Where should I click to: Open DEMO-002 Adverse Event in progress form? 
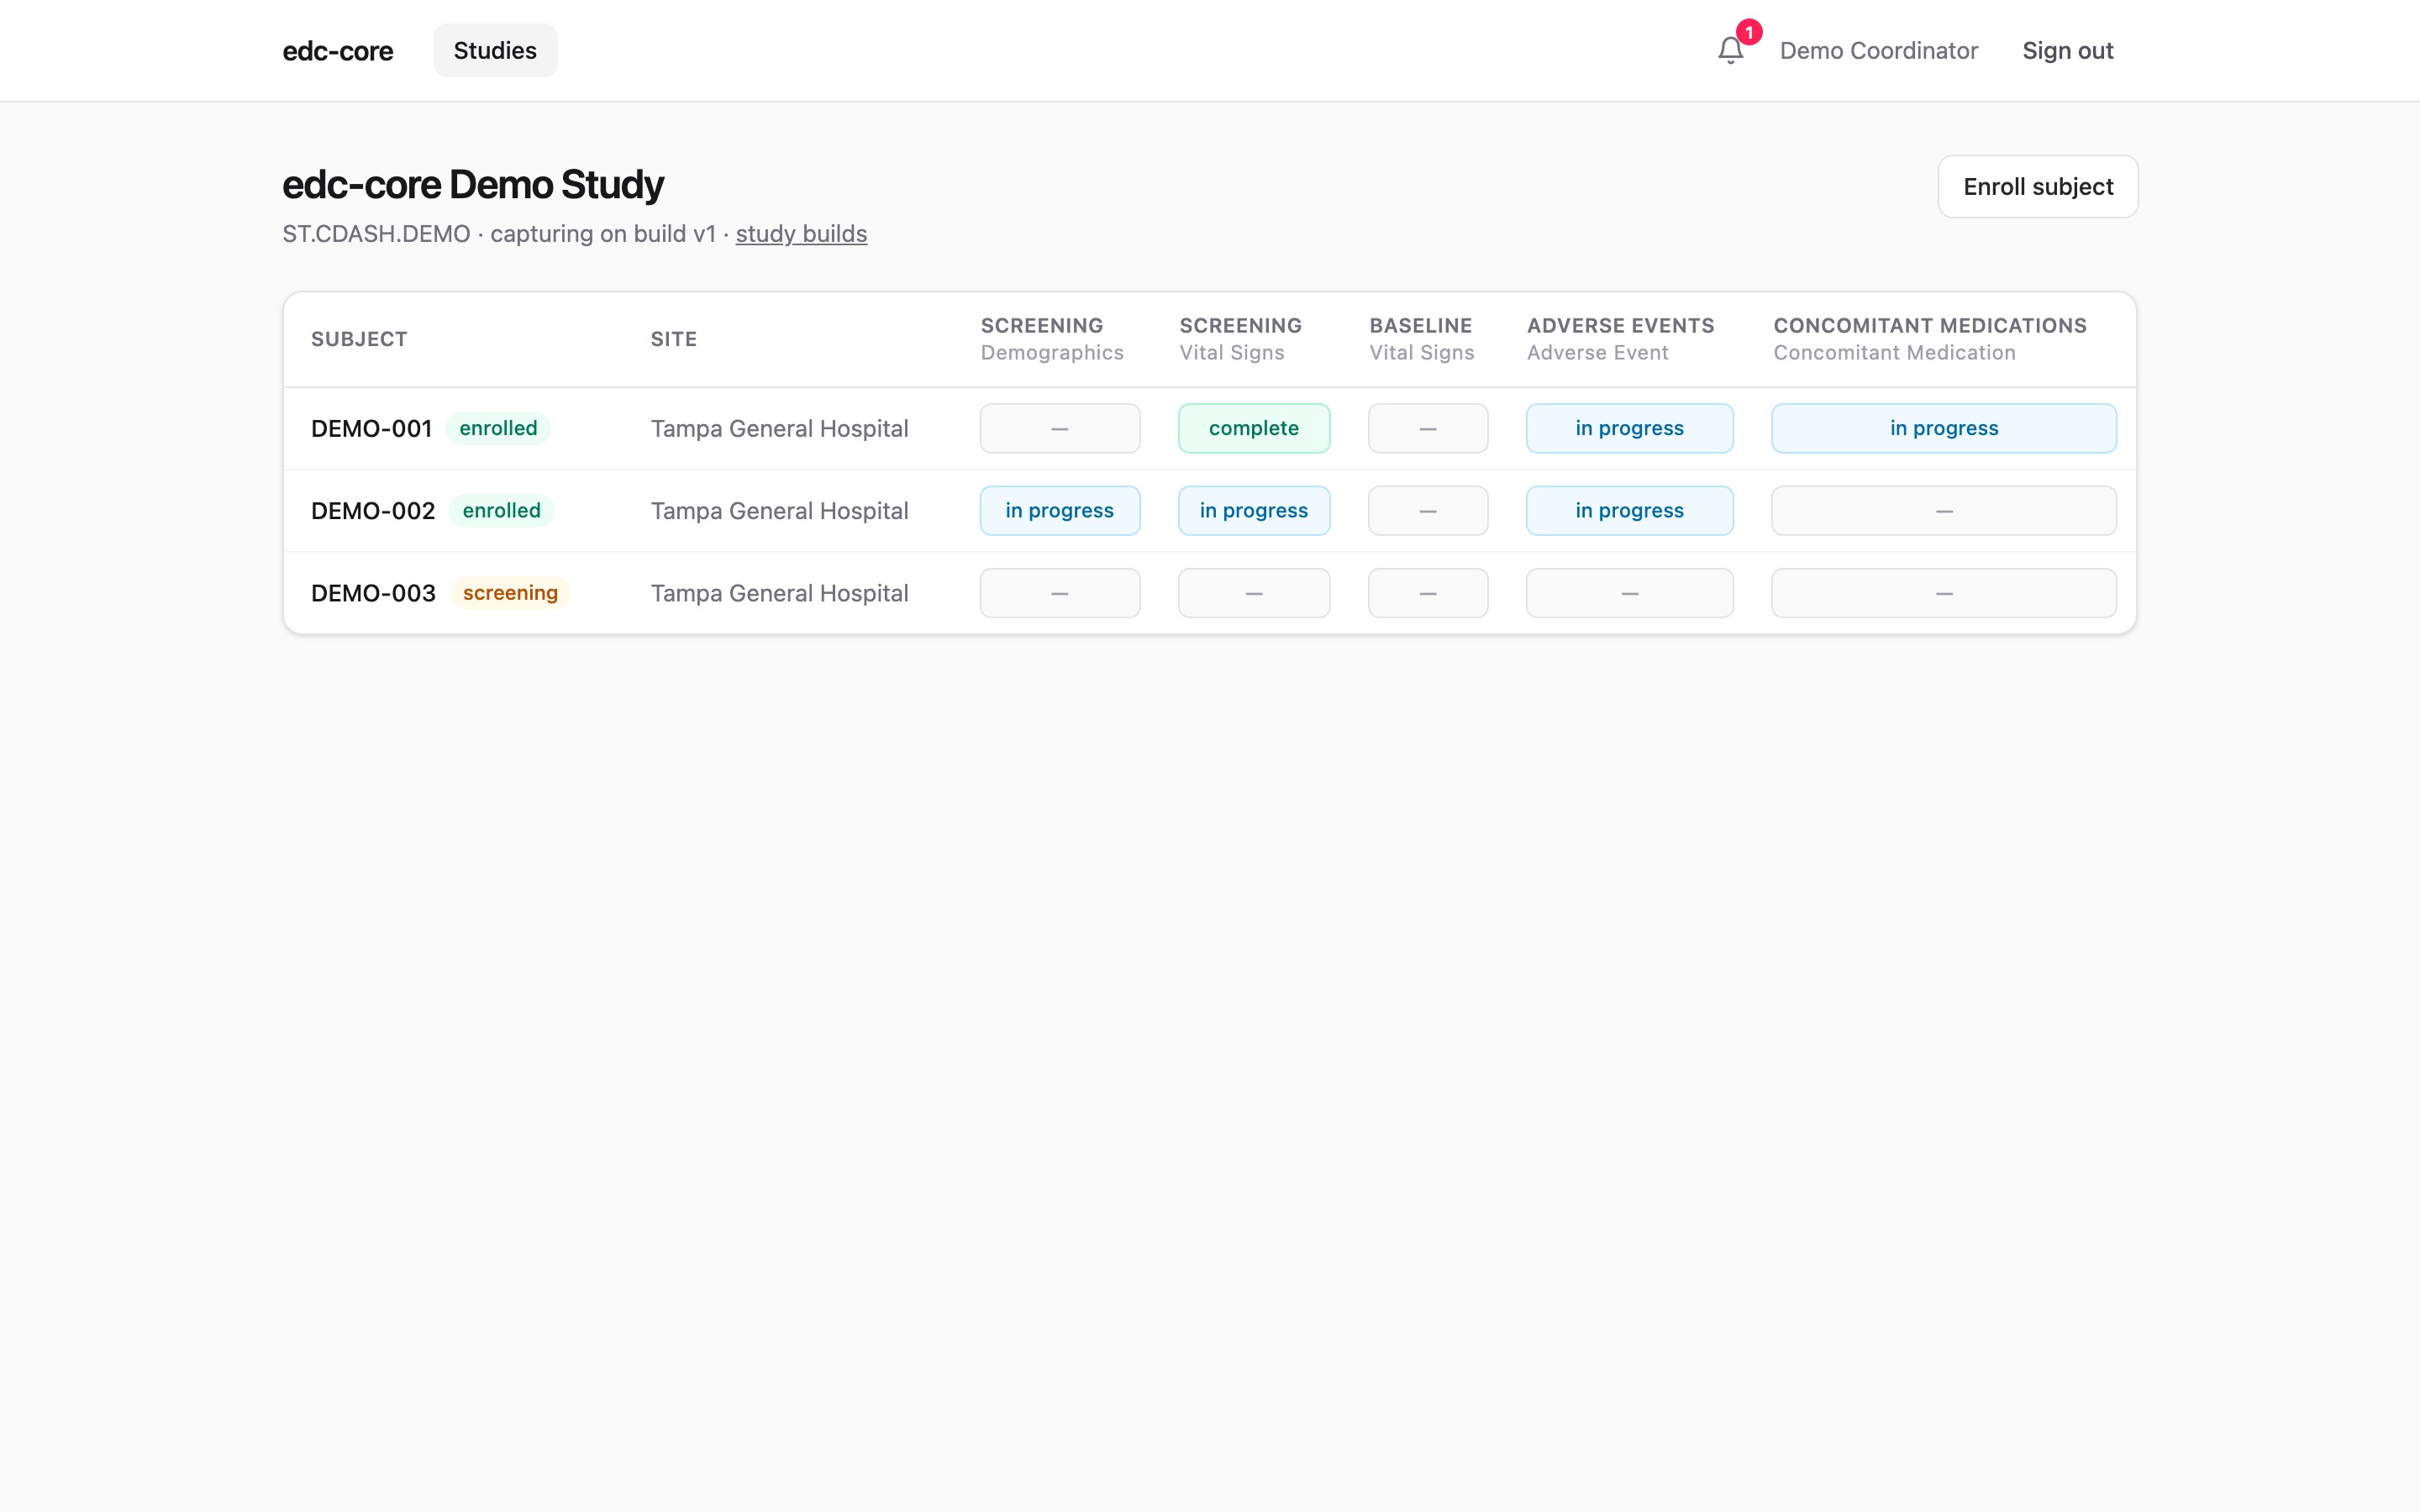1629,511
